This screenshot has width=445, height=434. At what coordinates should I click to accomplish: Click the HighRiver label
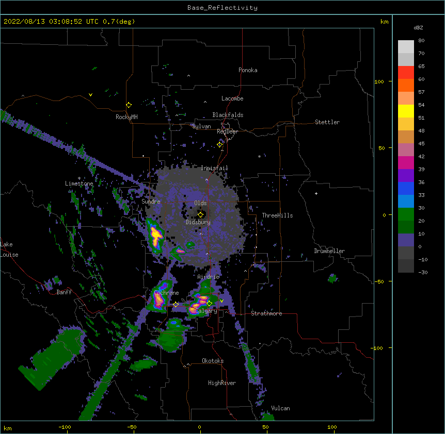coord(222,383)
